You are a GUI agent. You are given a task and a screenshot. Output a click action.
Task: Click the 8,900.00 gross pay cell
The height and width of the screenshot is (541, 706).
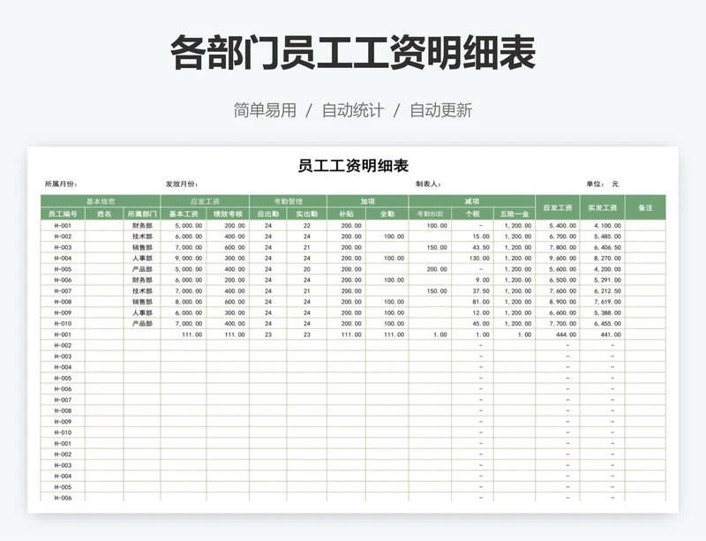click(x=558, y=302)
